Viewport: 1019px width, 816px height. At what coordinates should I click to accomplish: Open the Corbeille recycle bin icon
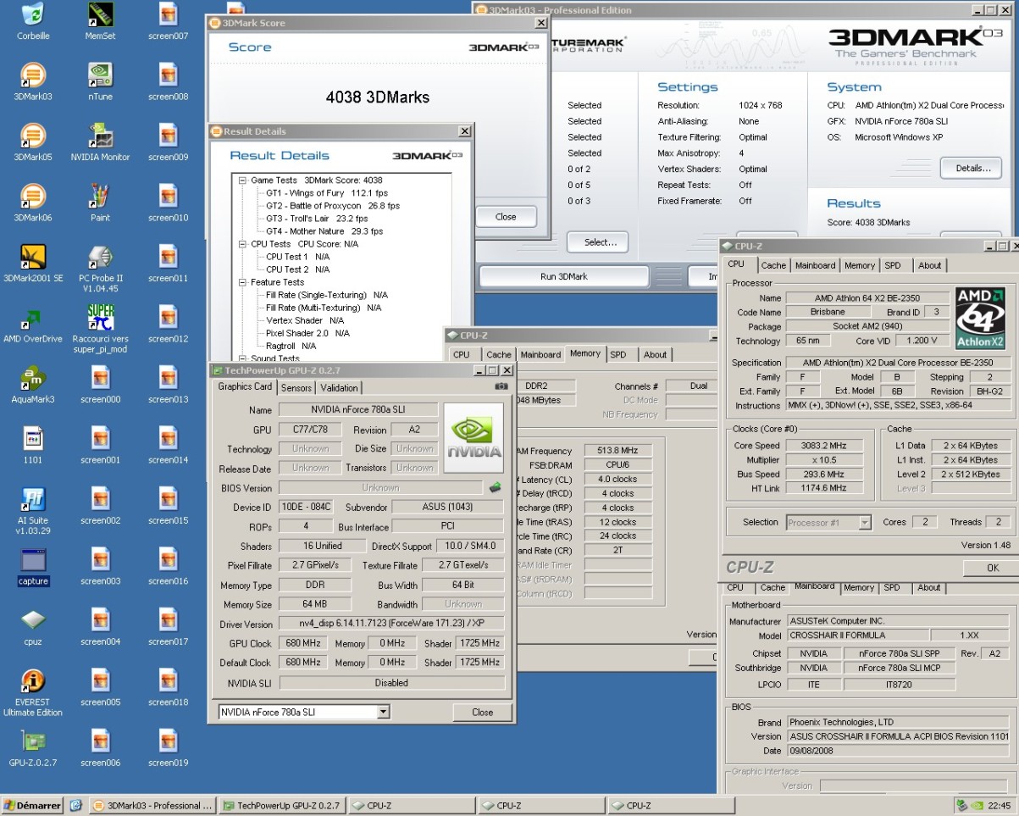pyautogui.click(x=33, y=14)
